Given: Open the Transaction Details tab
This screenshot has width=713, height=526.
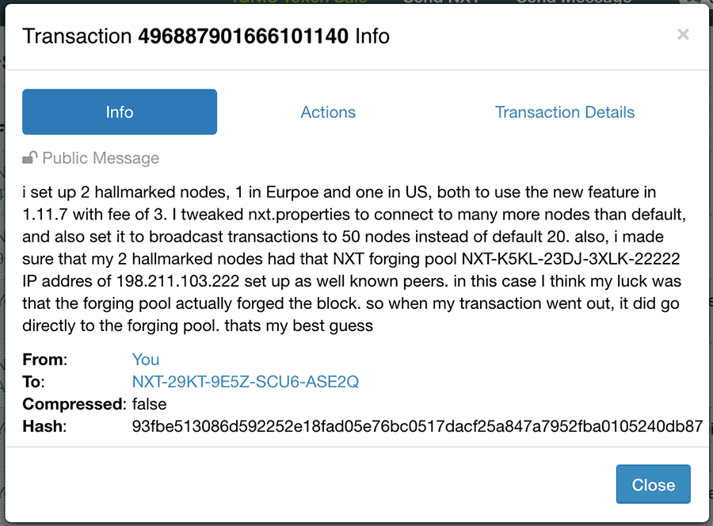Looking at the screenshot, I should 564,112.
